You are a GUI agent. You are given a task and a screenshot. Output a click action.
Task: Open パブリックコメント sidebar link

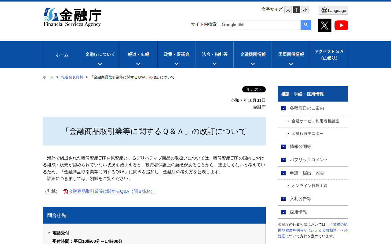tap(309, 160)
